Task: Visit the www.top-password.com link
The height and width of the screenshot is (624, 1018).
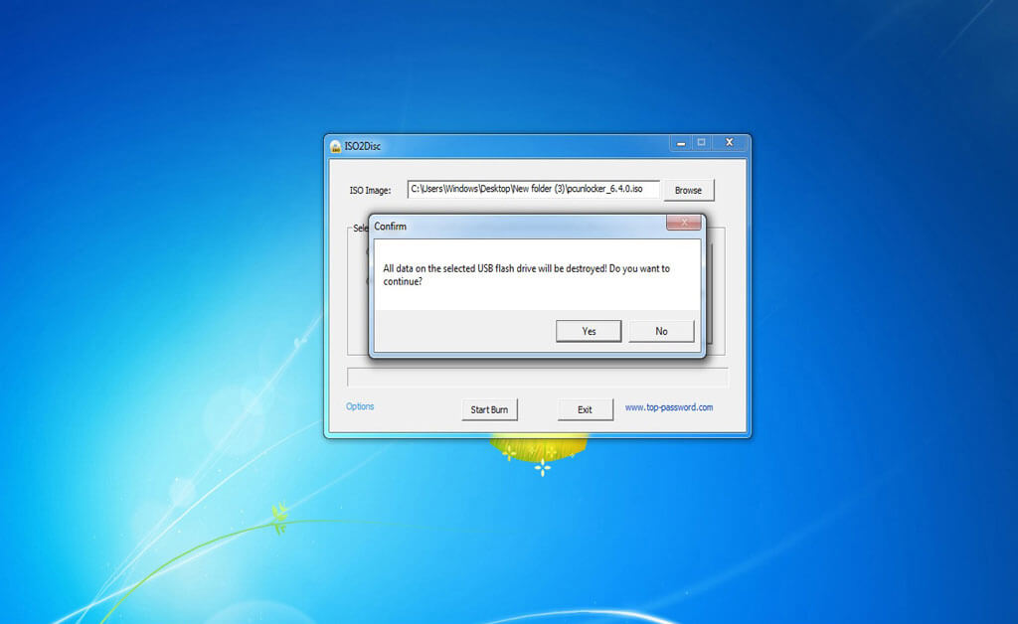Action: 668,407
